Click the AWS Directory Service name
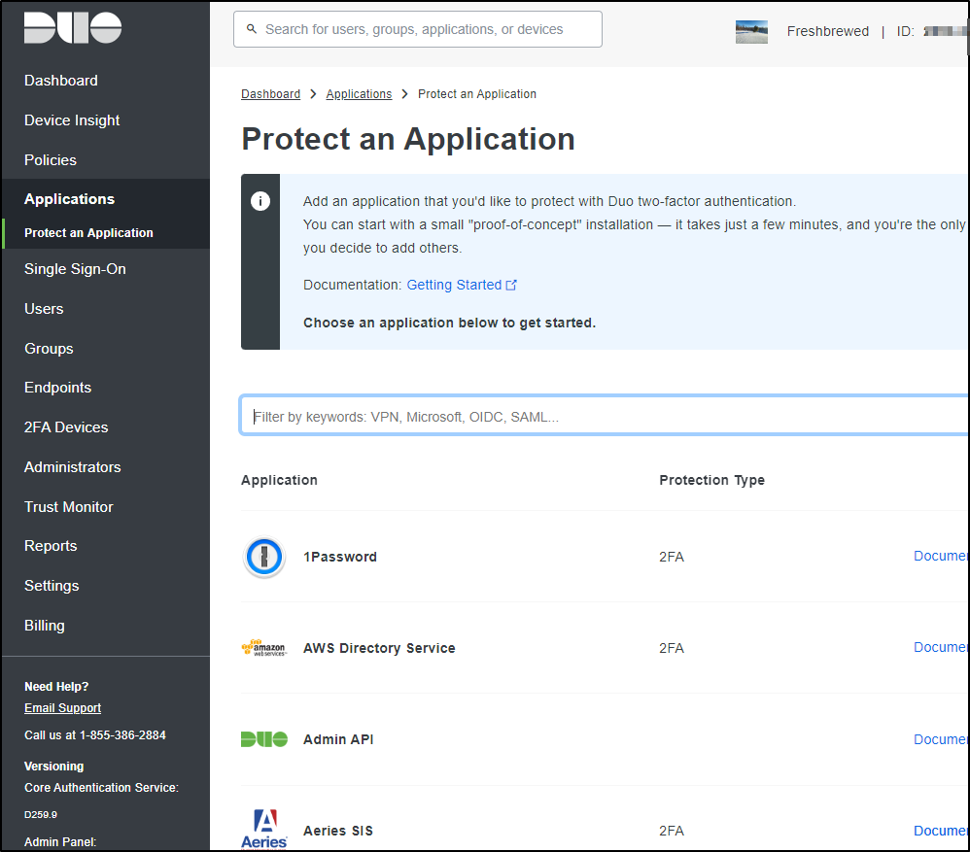The height and width of the screenshot is (852, 970). [379, 648]
